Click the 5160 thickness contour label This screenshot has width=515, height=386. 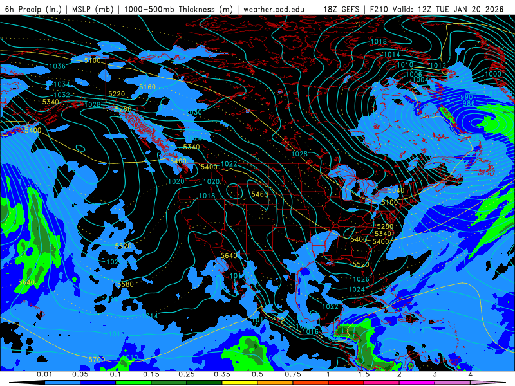coord(147,87)
